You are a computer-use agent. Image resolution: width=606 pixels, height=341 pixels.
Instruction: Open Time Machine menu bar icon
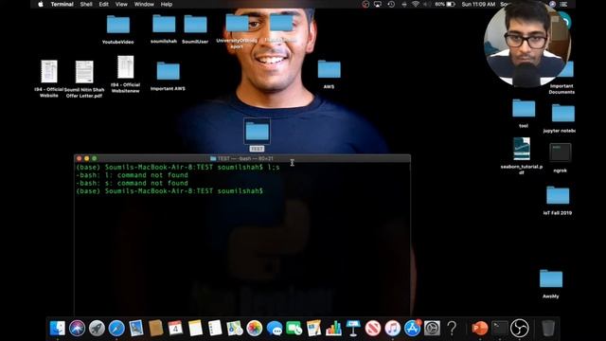coord(391,4)
